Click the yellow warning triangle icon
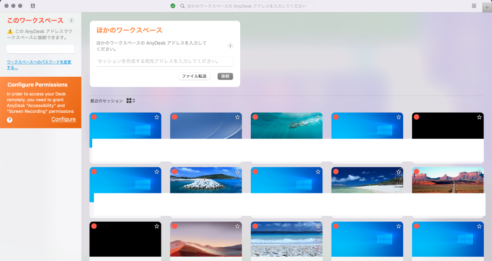 (x=10, y=31)
